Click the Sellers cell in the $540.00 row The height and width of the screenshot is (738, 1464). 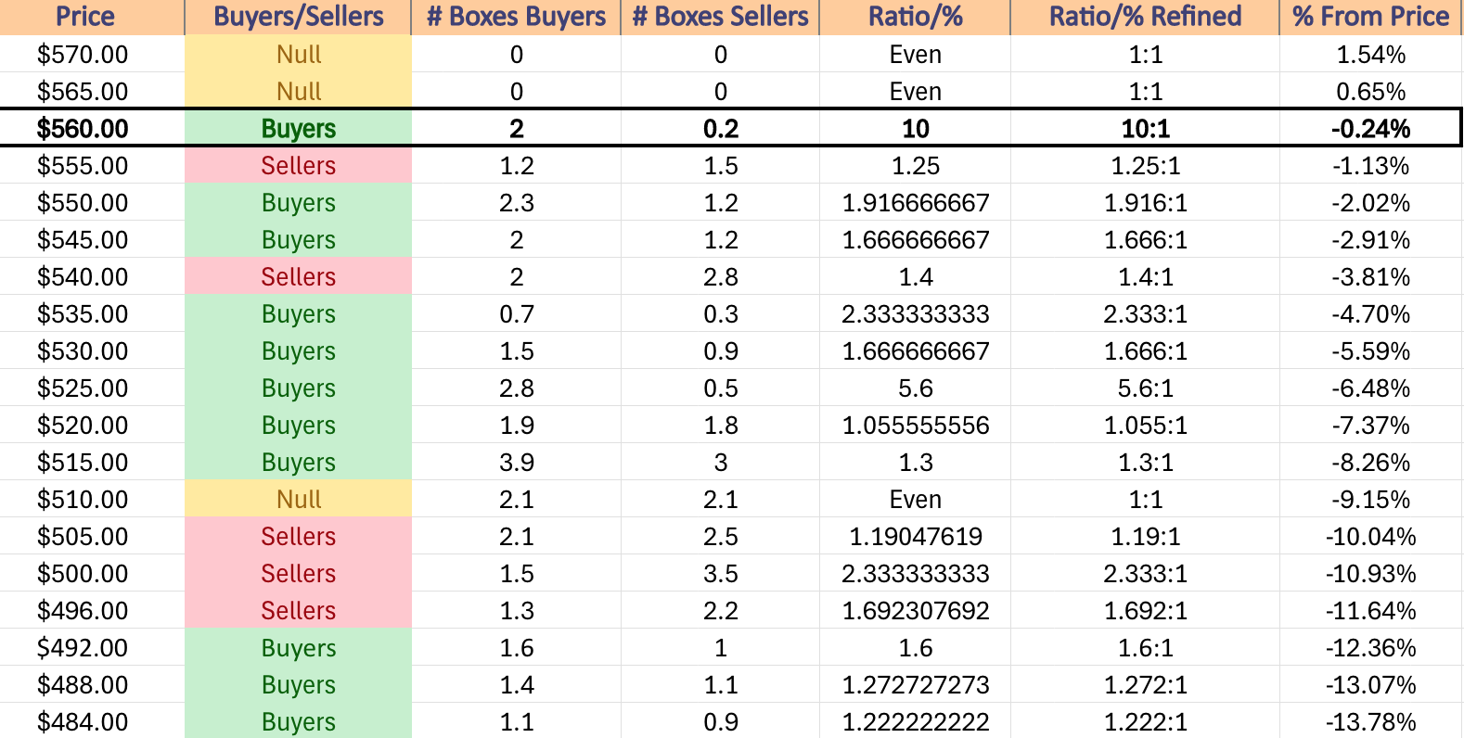pos(298,276)
